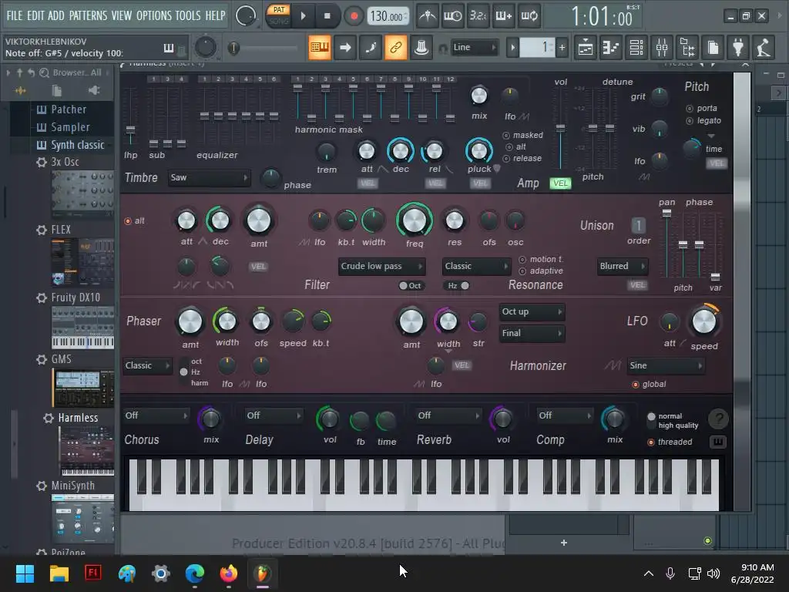Open the Mixer icon

point(662,48)
